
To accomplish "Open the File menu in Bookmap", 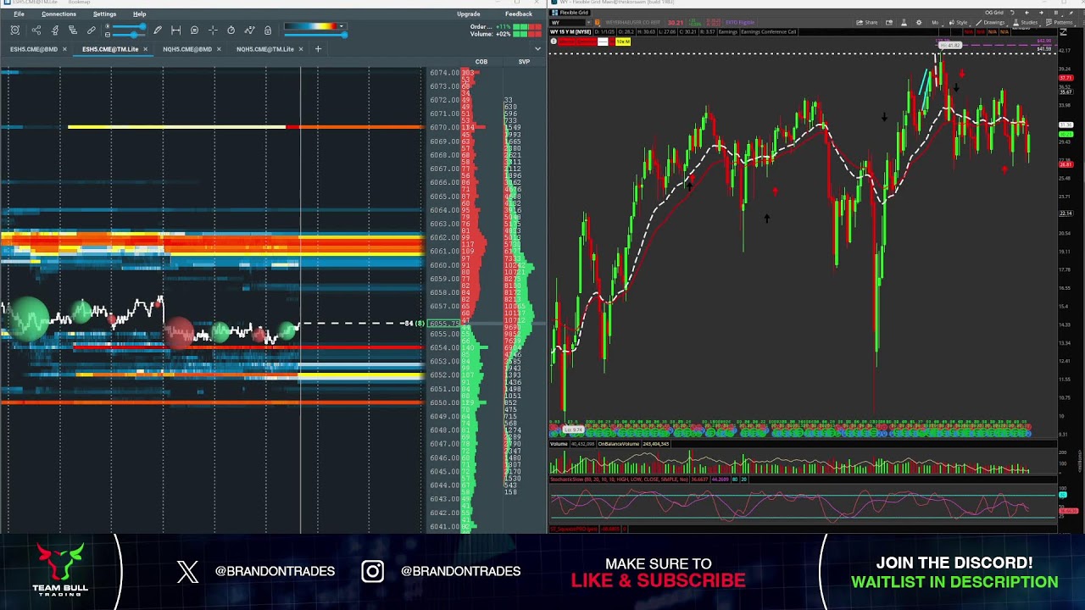I will click(x=19, y=14).
